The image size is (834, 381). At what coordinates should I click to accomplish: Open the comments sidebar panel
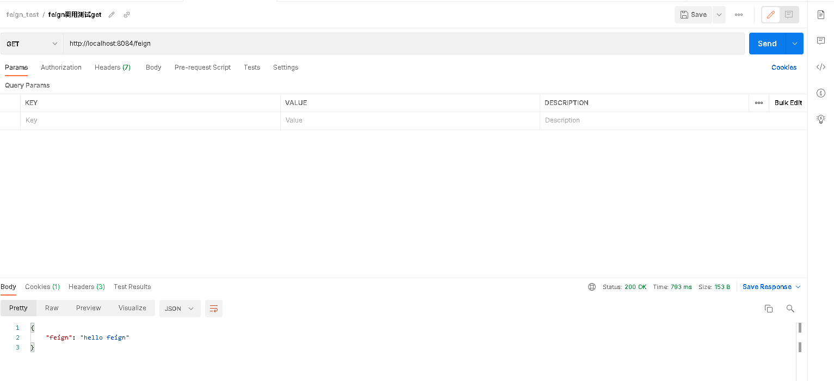pyautogui.click(x=821, y=40)
